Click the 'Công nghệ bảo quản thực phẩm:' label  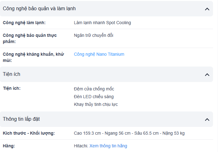pos(30,38)
